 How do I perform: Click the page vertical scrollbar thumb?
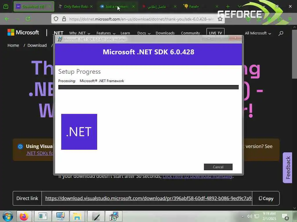coord(294,54)
